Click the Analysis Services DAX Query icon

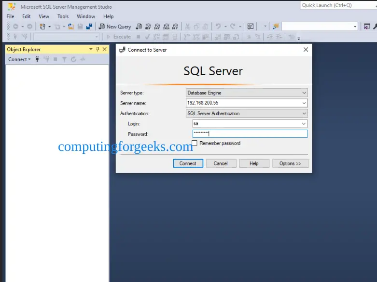tap(176, 27)
